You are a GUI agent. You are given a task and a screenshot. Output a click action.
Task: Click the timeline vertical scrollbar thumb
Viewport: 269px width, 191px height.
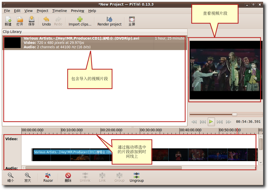point(261,144)
